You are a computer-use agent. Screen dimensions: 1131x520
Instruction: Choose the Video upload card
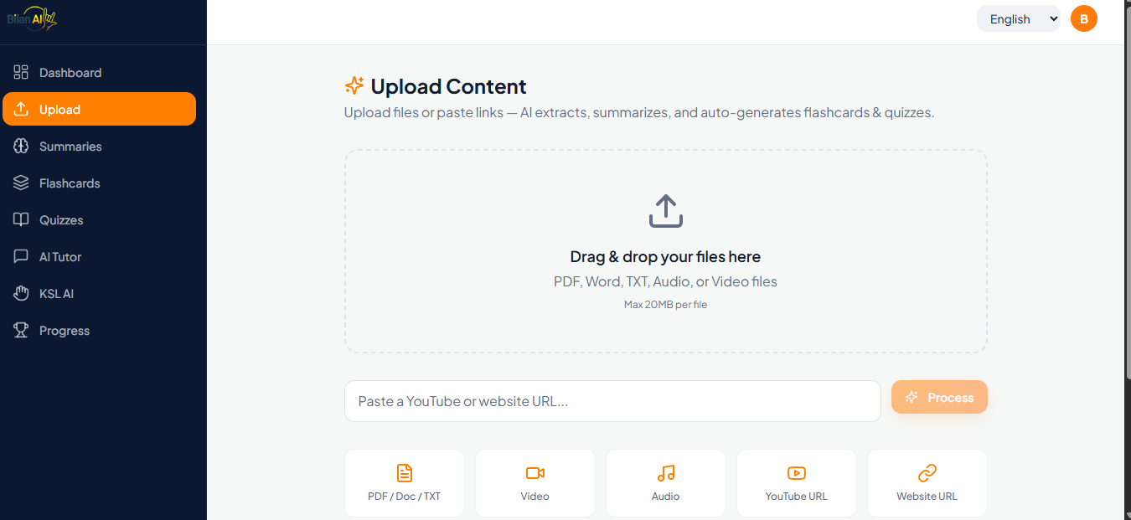pyautogui.click(x=535, y=483)
